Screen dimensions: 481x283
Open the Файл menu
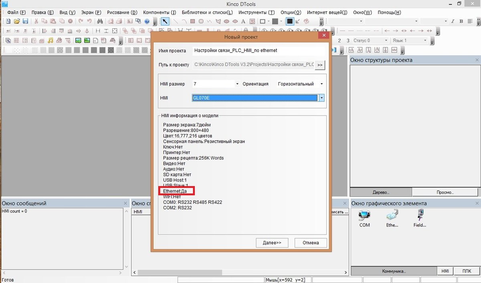click(16, 12)
